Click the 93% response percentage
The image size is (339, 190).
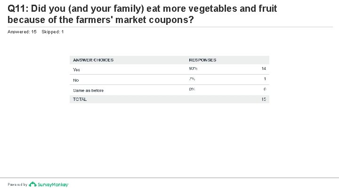(192, 69)
